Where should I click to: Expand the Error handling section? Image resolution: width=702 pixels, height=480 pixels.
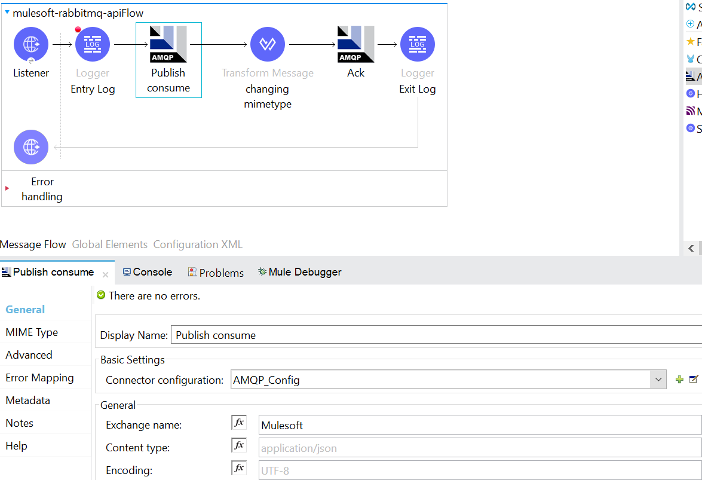7,188
